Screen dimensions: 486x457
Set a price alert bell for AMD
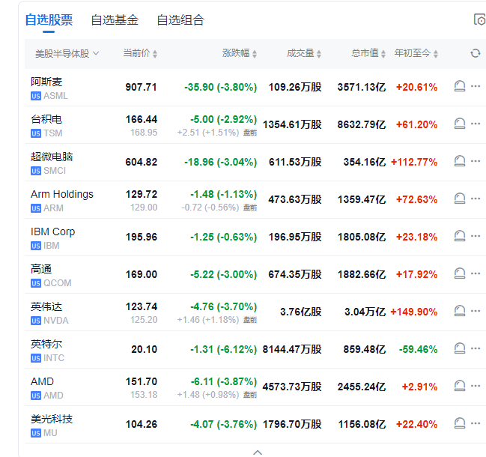[460, 386]
